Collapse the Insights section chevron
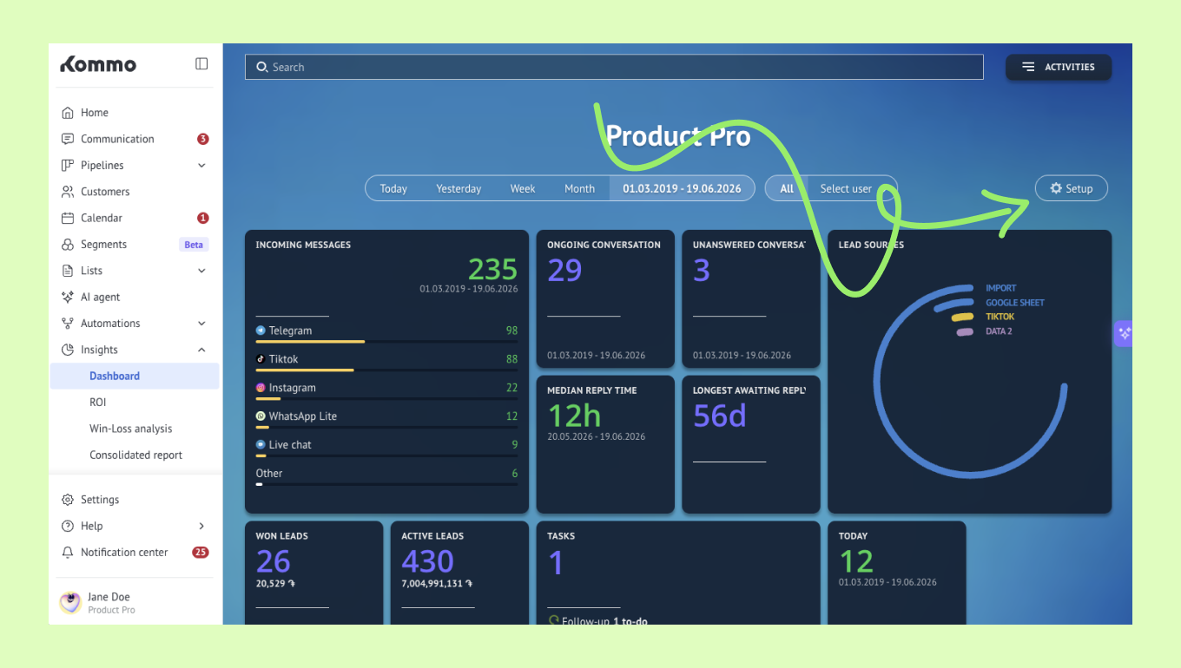 pyautogui.click(x=201, y=350)
